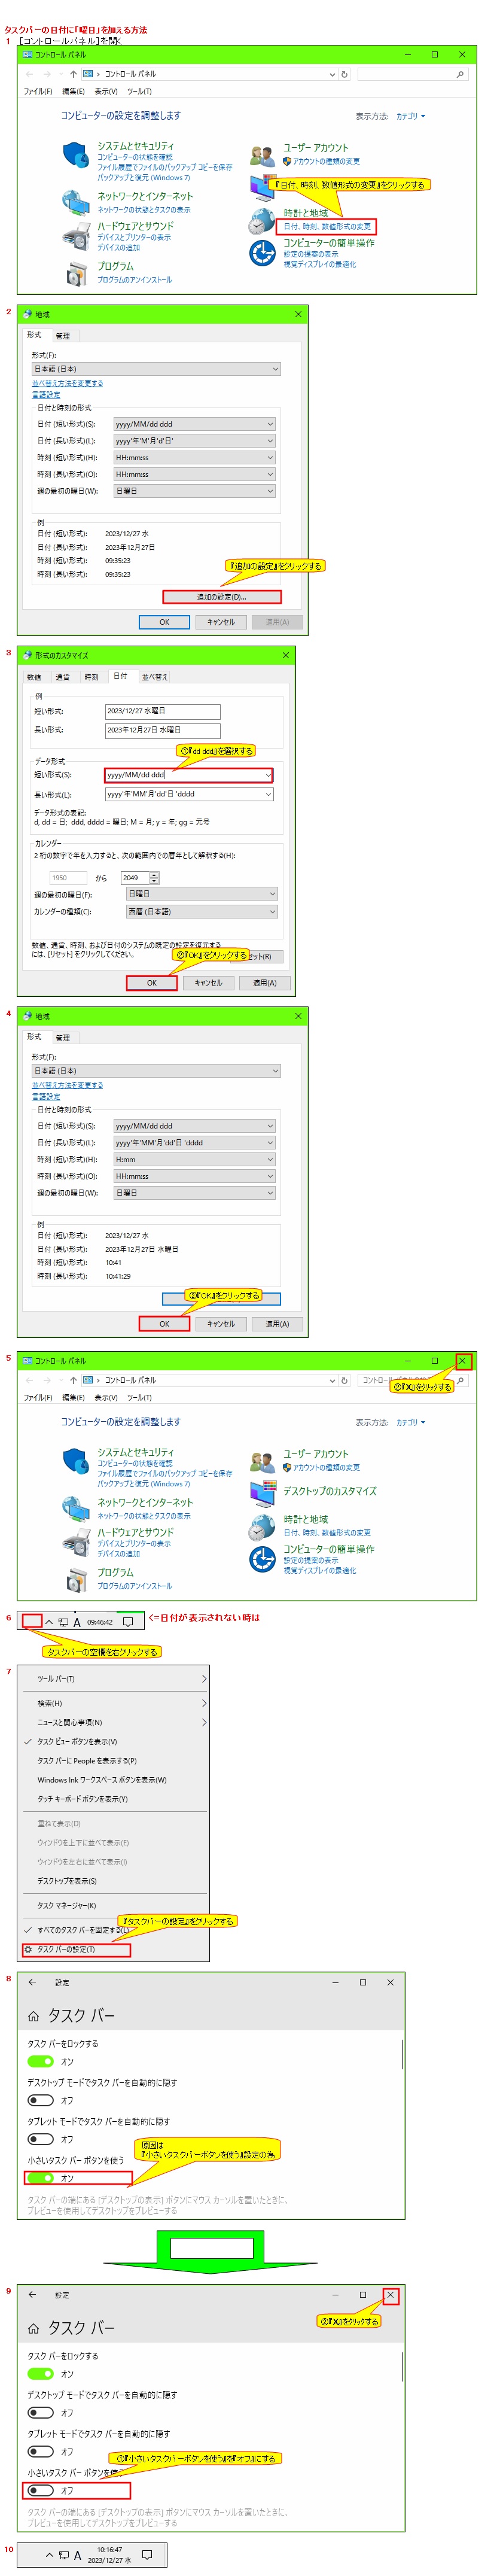Click ネットワークとインターネット globe icon in step 1 window
The image size is (491, 2576).
(76, 202)
